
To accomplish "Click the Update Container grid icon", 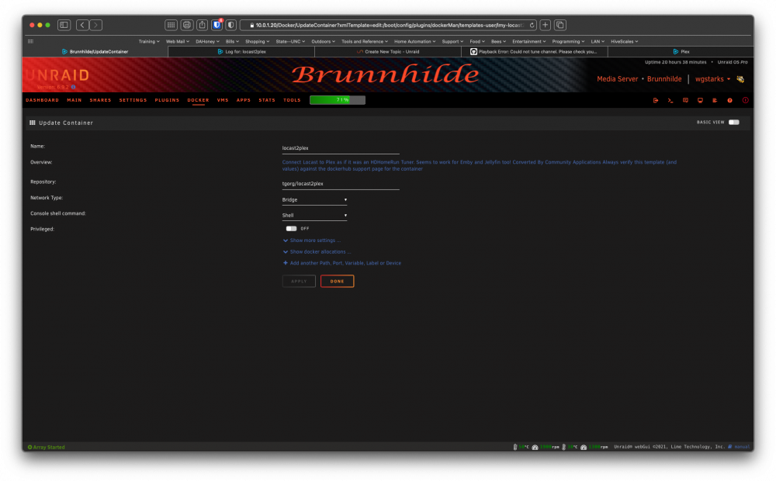I will pyautogui.click(x=33, y=123).
